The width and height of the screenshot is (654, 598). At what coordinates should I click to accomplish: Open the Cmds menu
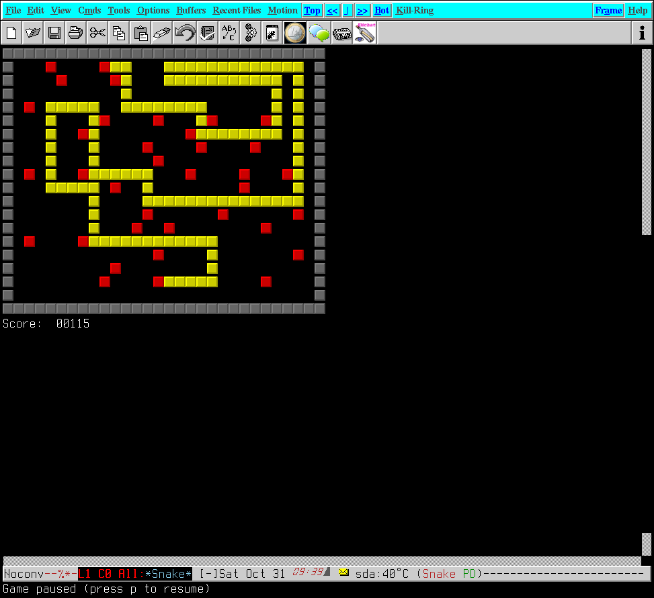click(89, 11)
